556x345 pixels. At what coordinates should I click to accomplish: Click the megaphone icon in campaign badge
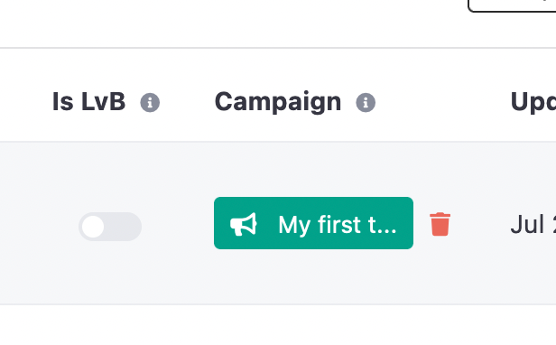(244, 224)
